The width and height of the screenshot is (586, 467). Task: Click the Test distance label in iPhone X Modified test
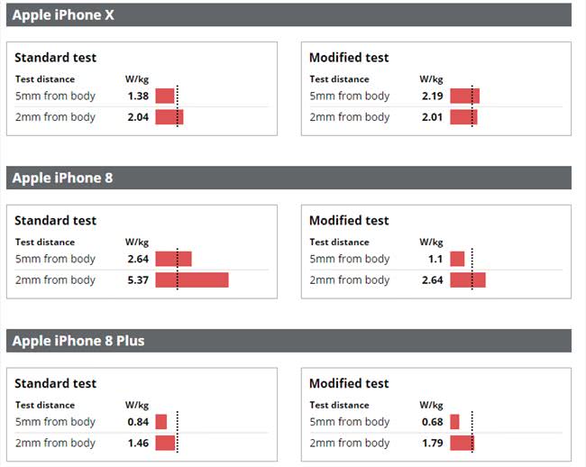(x=339, y=79)
